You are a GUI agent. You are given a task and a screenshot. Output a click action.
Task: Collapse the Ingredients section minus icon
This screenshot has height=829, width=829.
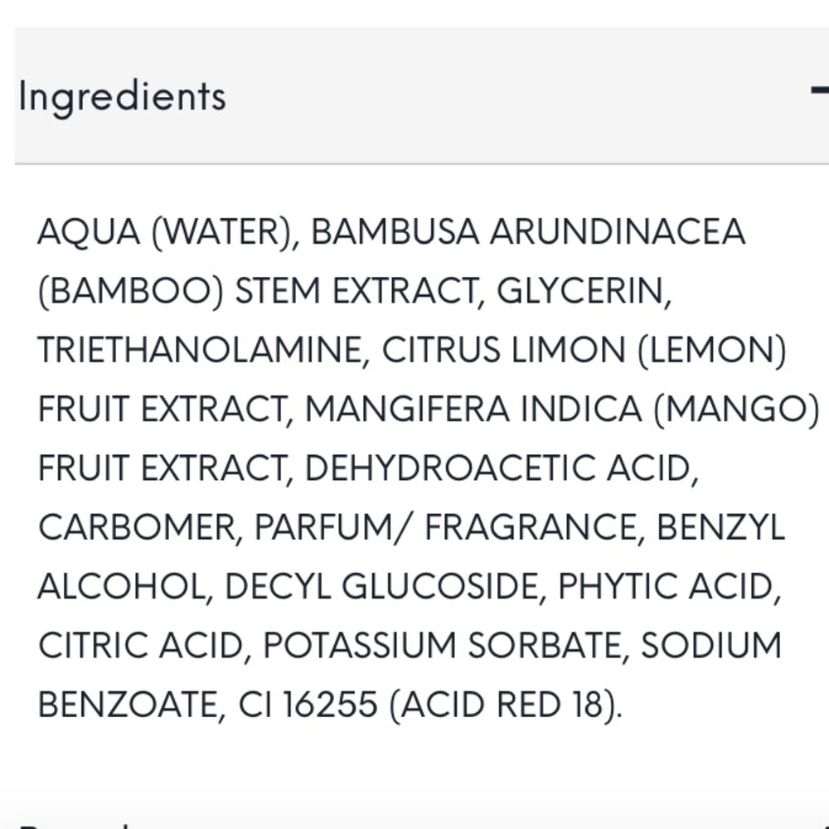click(x=819, y=91)
